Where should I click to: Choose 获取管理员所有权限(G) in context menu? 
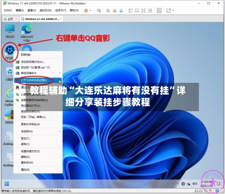click(38, 100)
